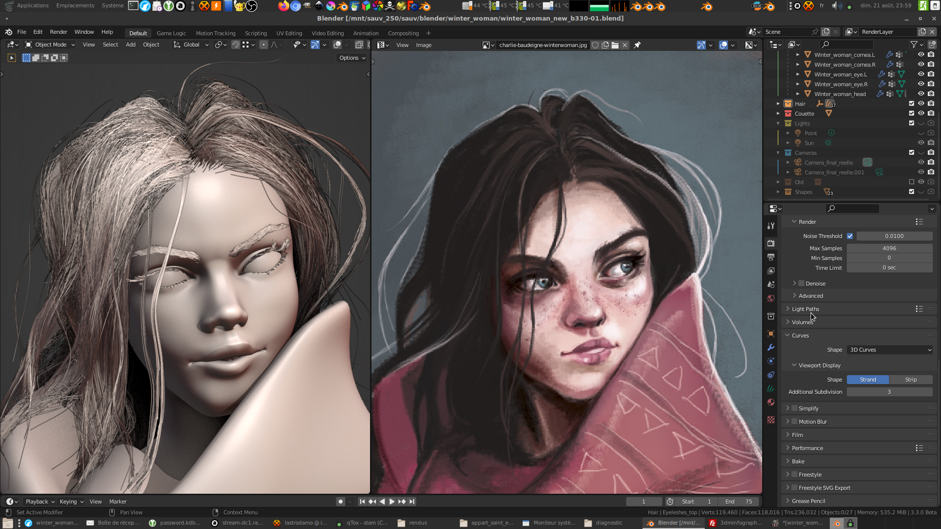Viewport: 941px width, 529px height.
Task: Open outliner filter funnel
Action: tap(914, 45)
